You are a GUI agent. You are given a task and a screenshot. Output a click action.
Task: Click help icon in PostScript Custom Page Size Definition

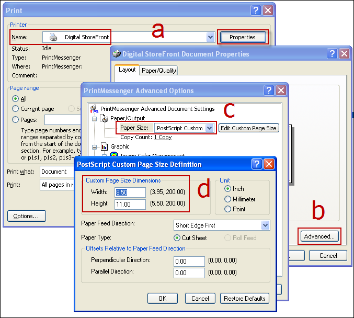click(x=257, y=164)
